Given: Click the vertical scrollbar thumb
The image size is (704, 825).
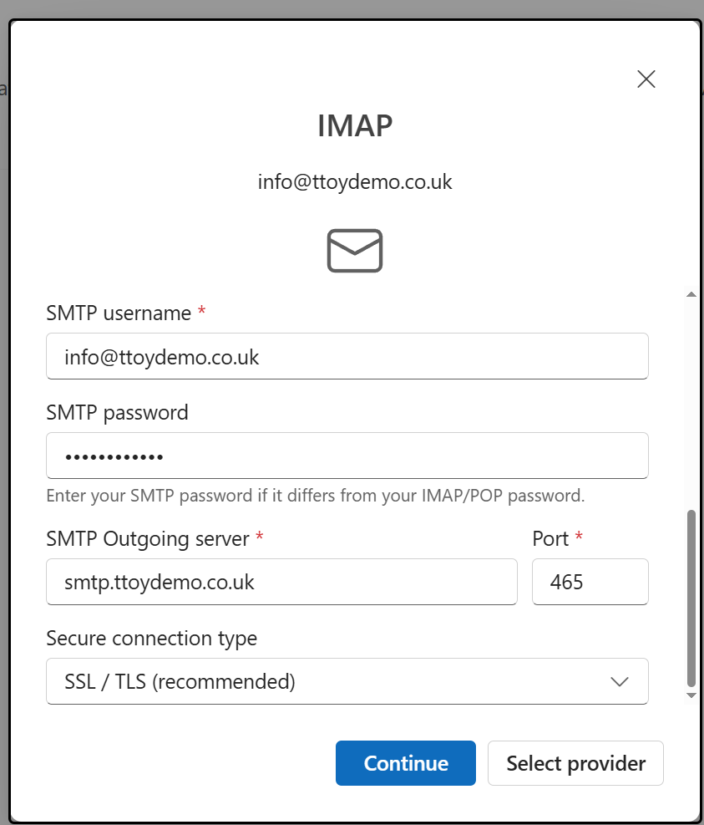Looking at the screenshot, I should point(691,598).
